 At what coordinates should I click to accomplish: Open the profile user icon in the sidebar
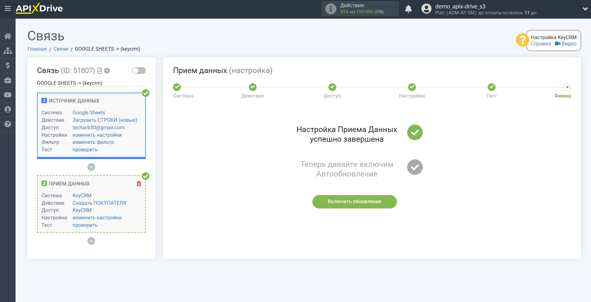tap(8, 109)
